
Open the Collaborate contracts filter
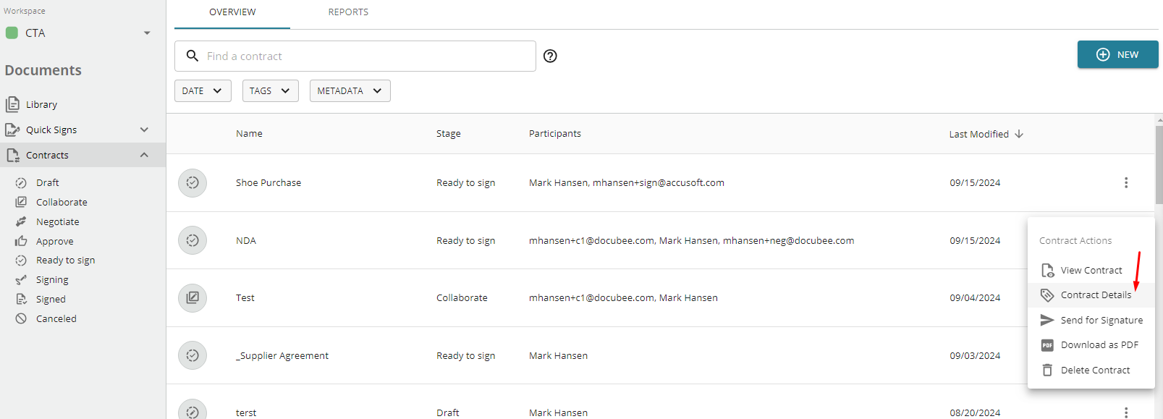point(62,203)
